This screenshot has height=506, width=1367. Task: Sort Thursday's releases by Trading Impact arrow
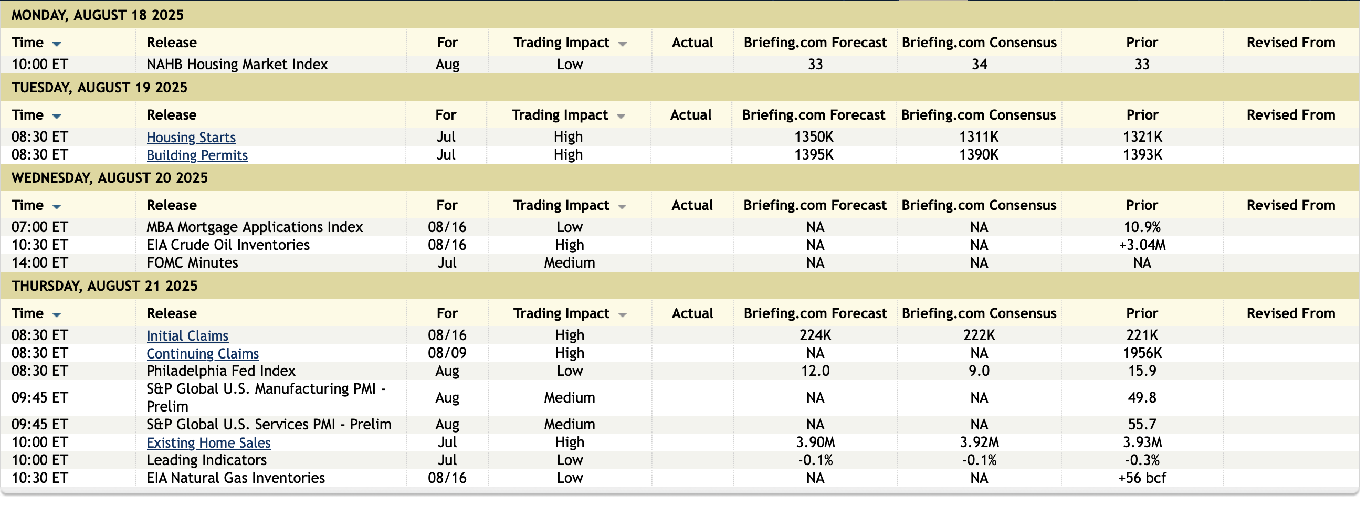point(623,314)
